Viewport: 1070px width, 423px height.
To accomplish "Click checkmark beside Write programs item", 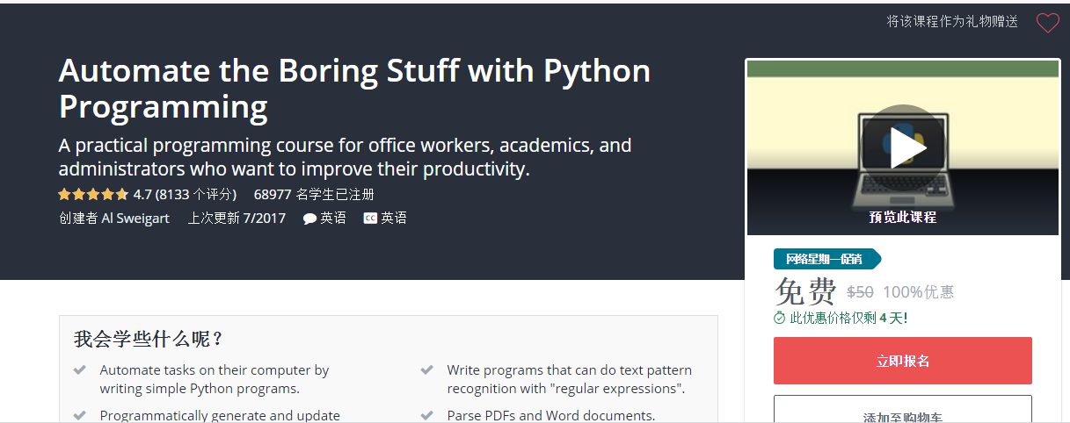I will [x=427, y=369].
